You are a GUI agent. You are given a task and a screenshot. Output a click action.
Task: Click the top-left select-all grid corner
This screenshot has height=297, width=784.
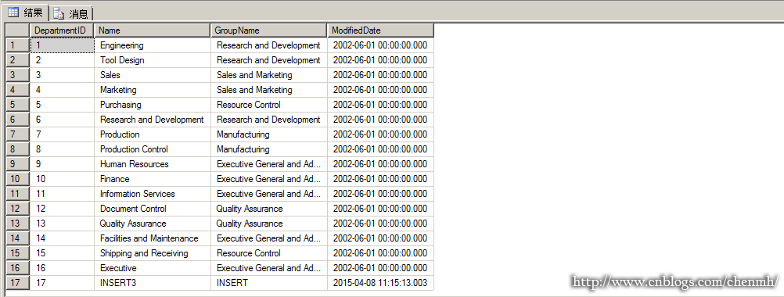(x=17, y=30)
